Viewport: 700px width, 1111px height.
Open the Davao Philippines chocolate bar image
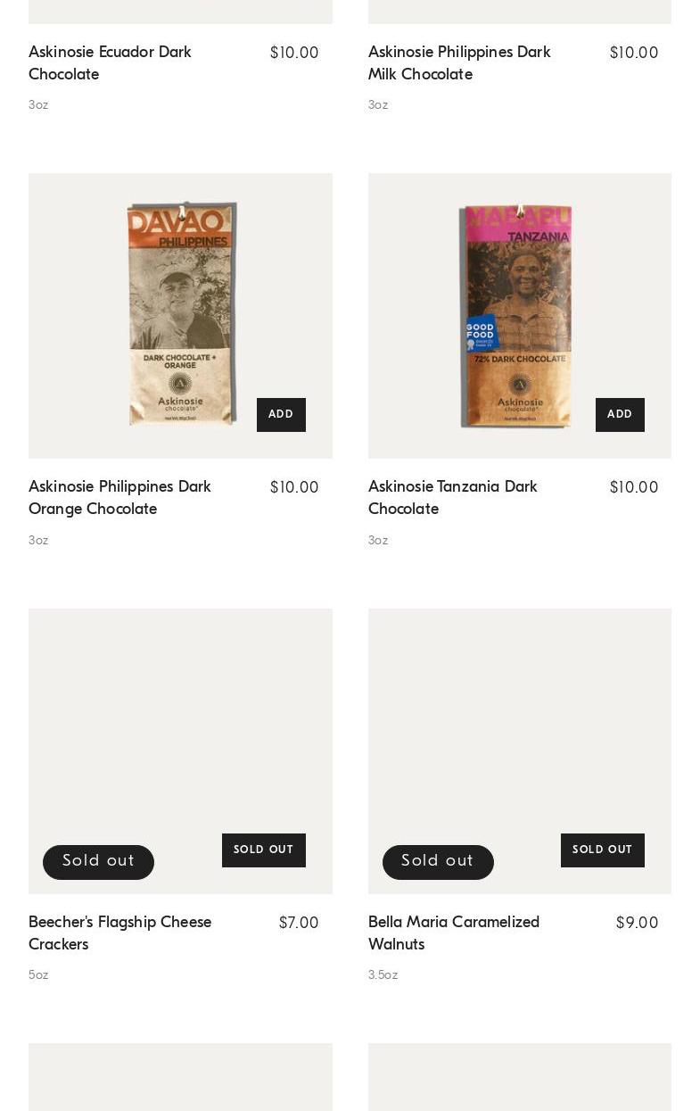coord(180,316)
